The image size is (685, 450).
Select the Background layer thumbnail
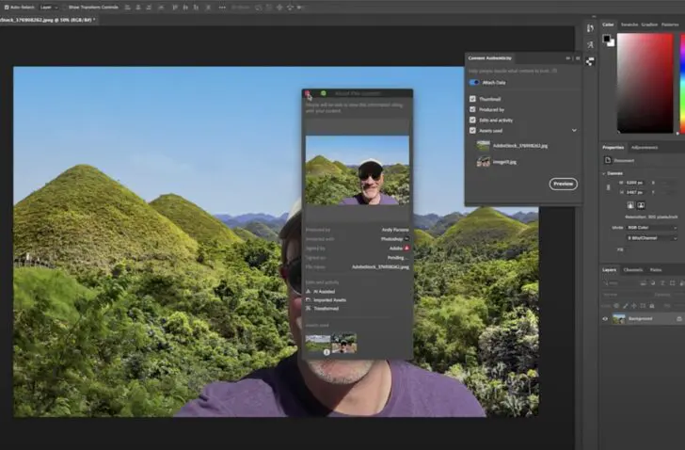618,319
